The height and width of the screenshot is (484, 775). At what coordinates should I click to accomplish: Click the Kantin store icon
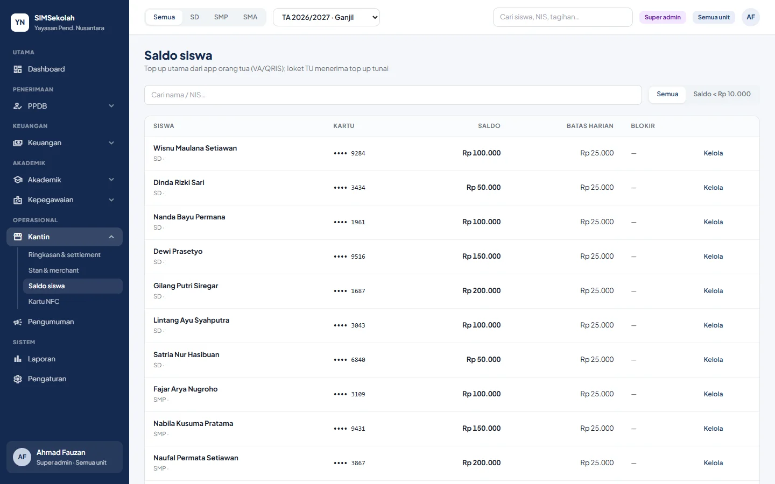(18, 237)
